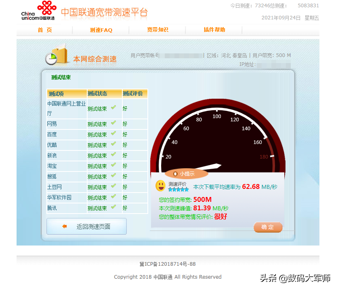Click the green checkmark in the 淘宝 row
338x290 pixels.
[x=113, y=165]
